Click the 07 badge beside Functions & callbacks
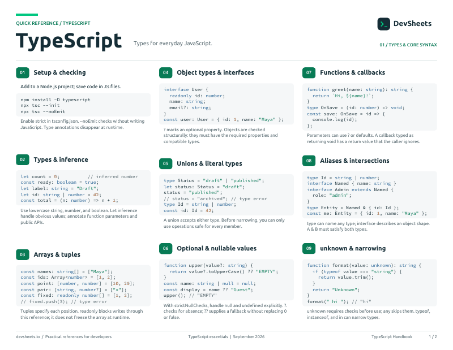The height and width of the screenshot is (350, 453). point(309,73)
